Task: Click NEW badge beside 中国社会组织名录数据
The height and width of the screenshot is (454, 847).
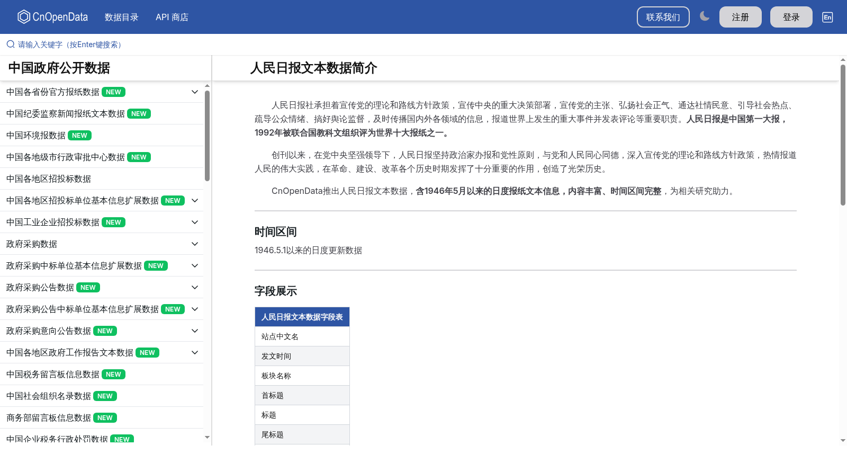Action: pyautogui.click(x=105, y=396)
